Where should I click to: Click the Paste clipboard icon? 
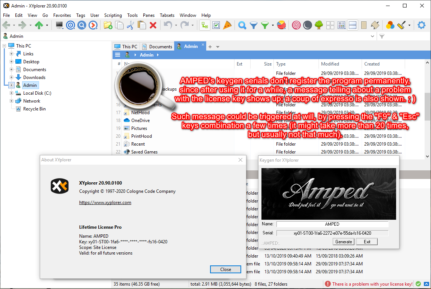coord(141,25)
